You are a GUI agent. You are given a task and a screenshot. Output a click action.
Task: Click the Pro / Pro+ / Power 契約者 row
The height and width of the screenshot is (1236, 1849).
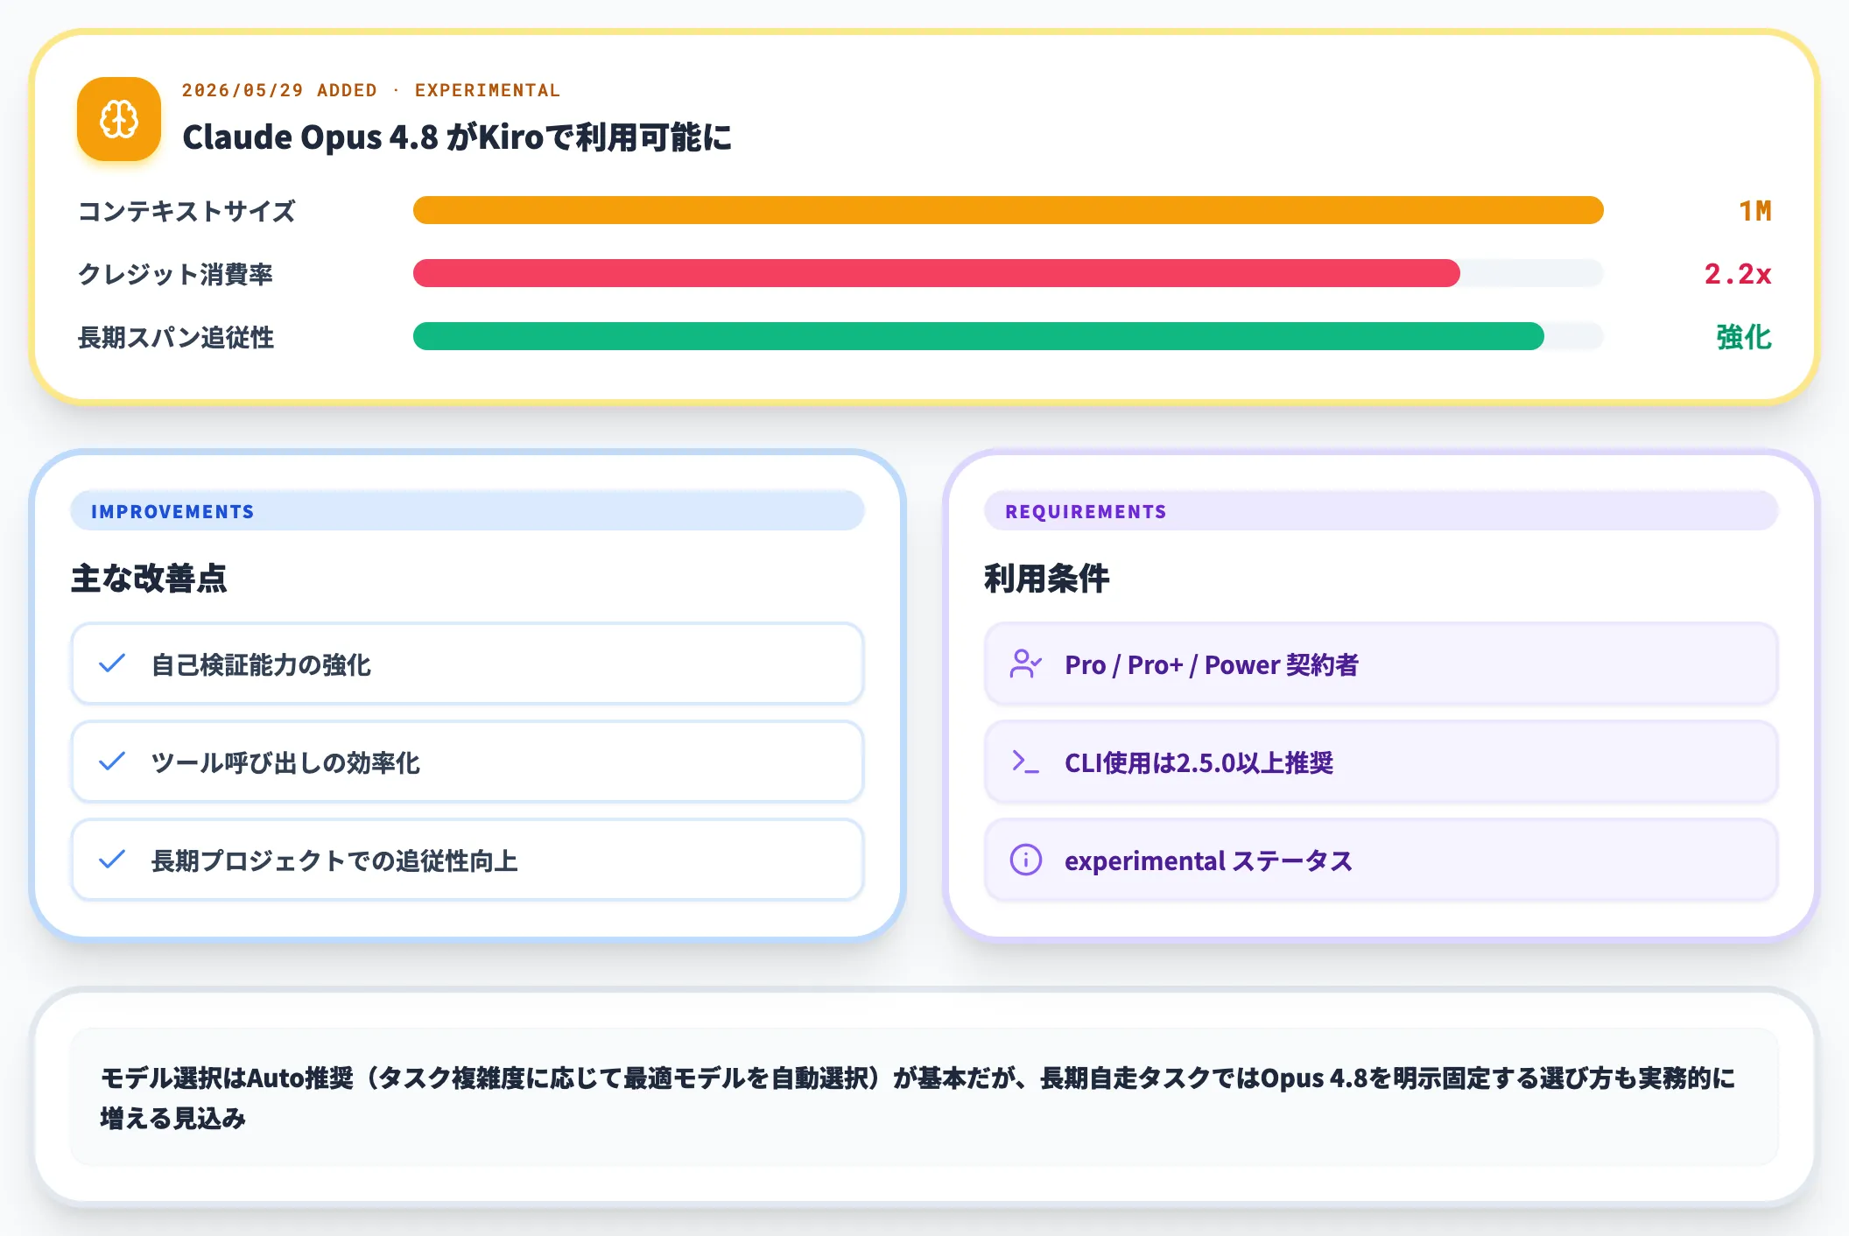[1381, 664]
